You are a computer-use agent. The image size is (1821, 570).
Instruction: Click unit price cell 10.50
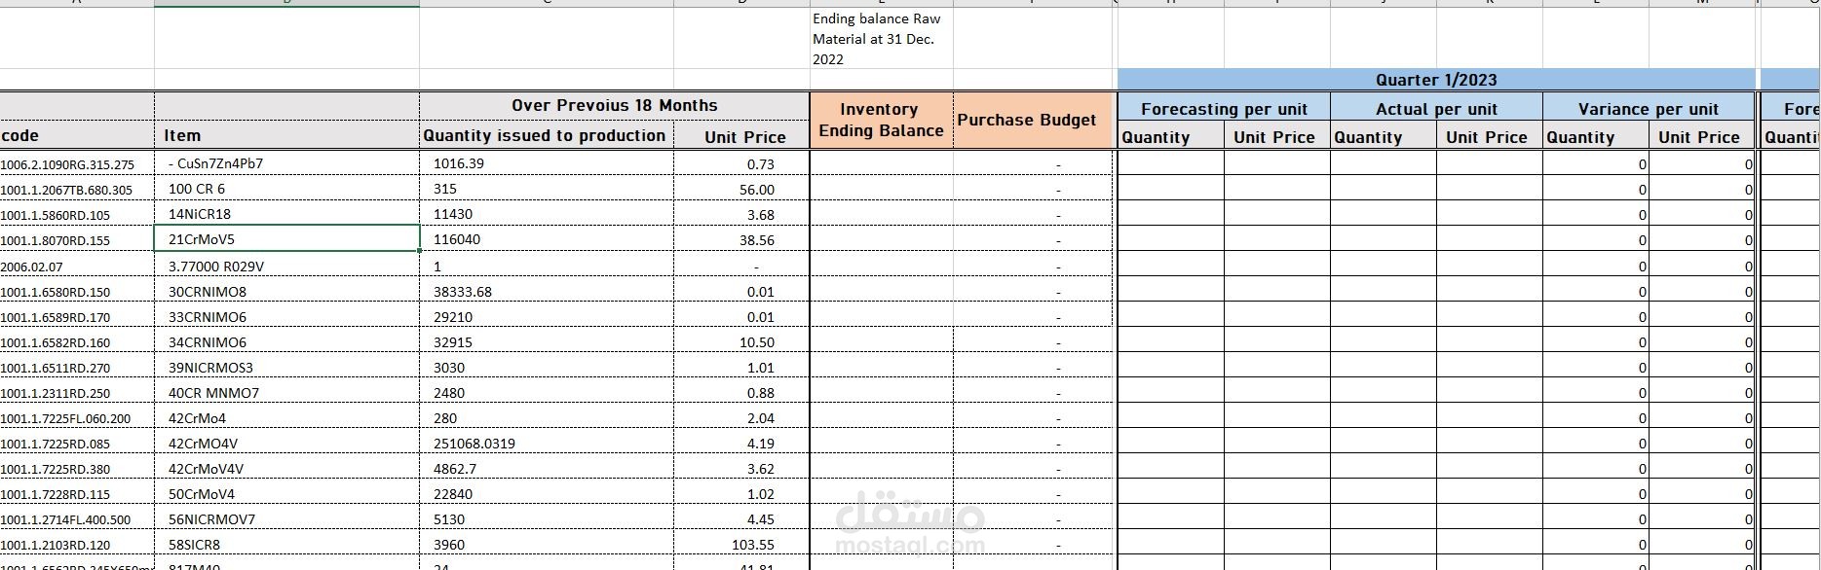click(741, 341)
